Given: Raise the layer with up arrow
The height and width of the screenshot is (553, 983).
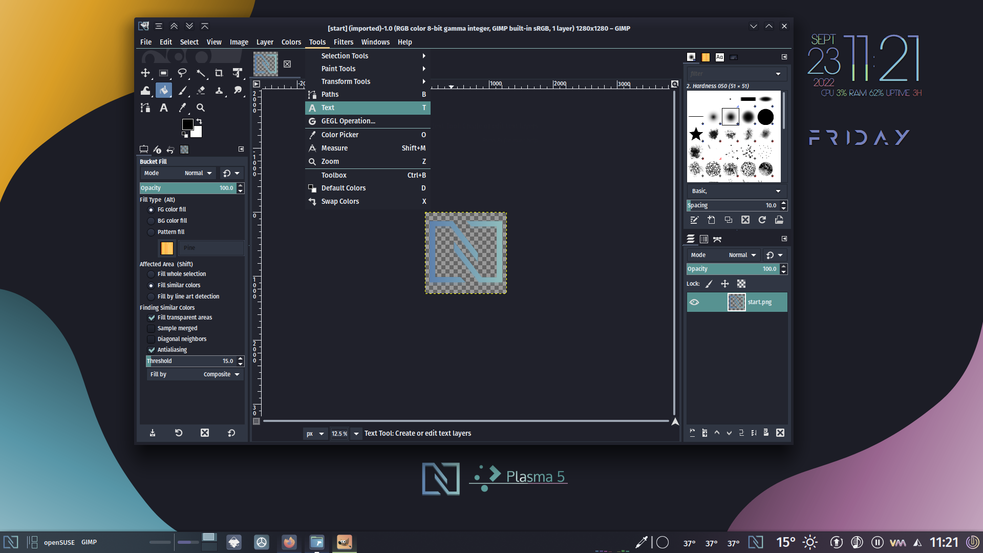Looking at the screenshot, I should point(717,433).
